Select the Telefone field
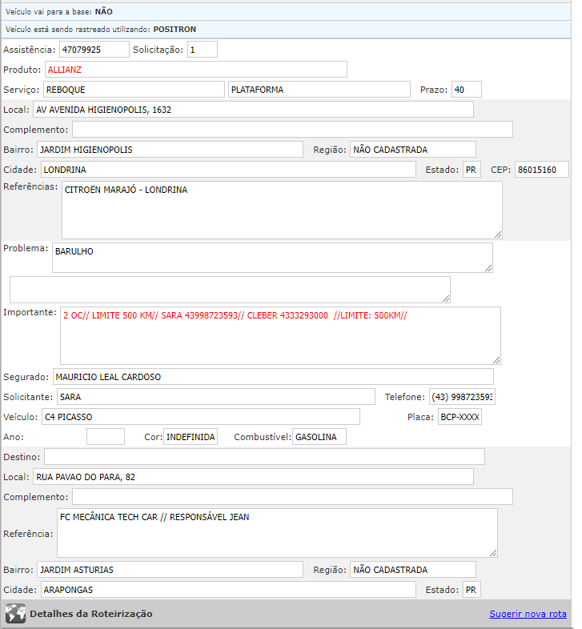The image size is (582, 629). (462, 397)
